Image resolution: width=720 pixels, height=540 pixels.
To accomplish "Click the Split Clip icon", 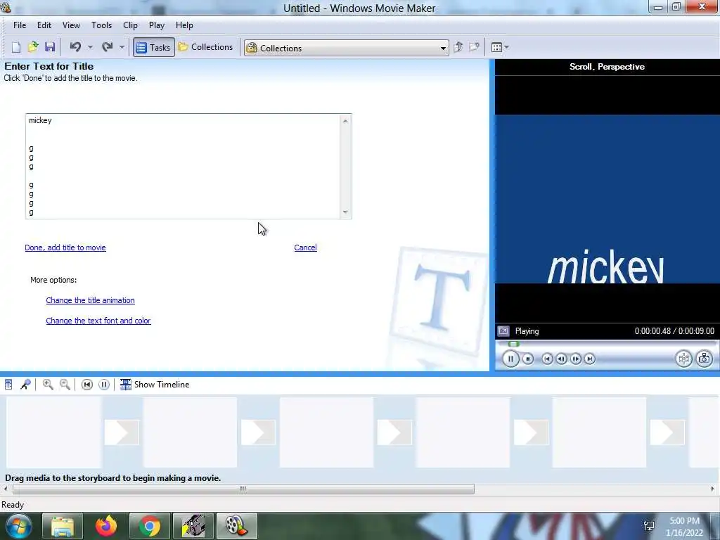I will pyautogui.click(x=683, y=359).
